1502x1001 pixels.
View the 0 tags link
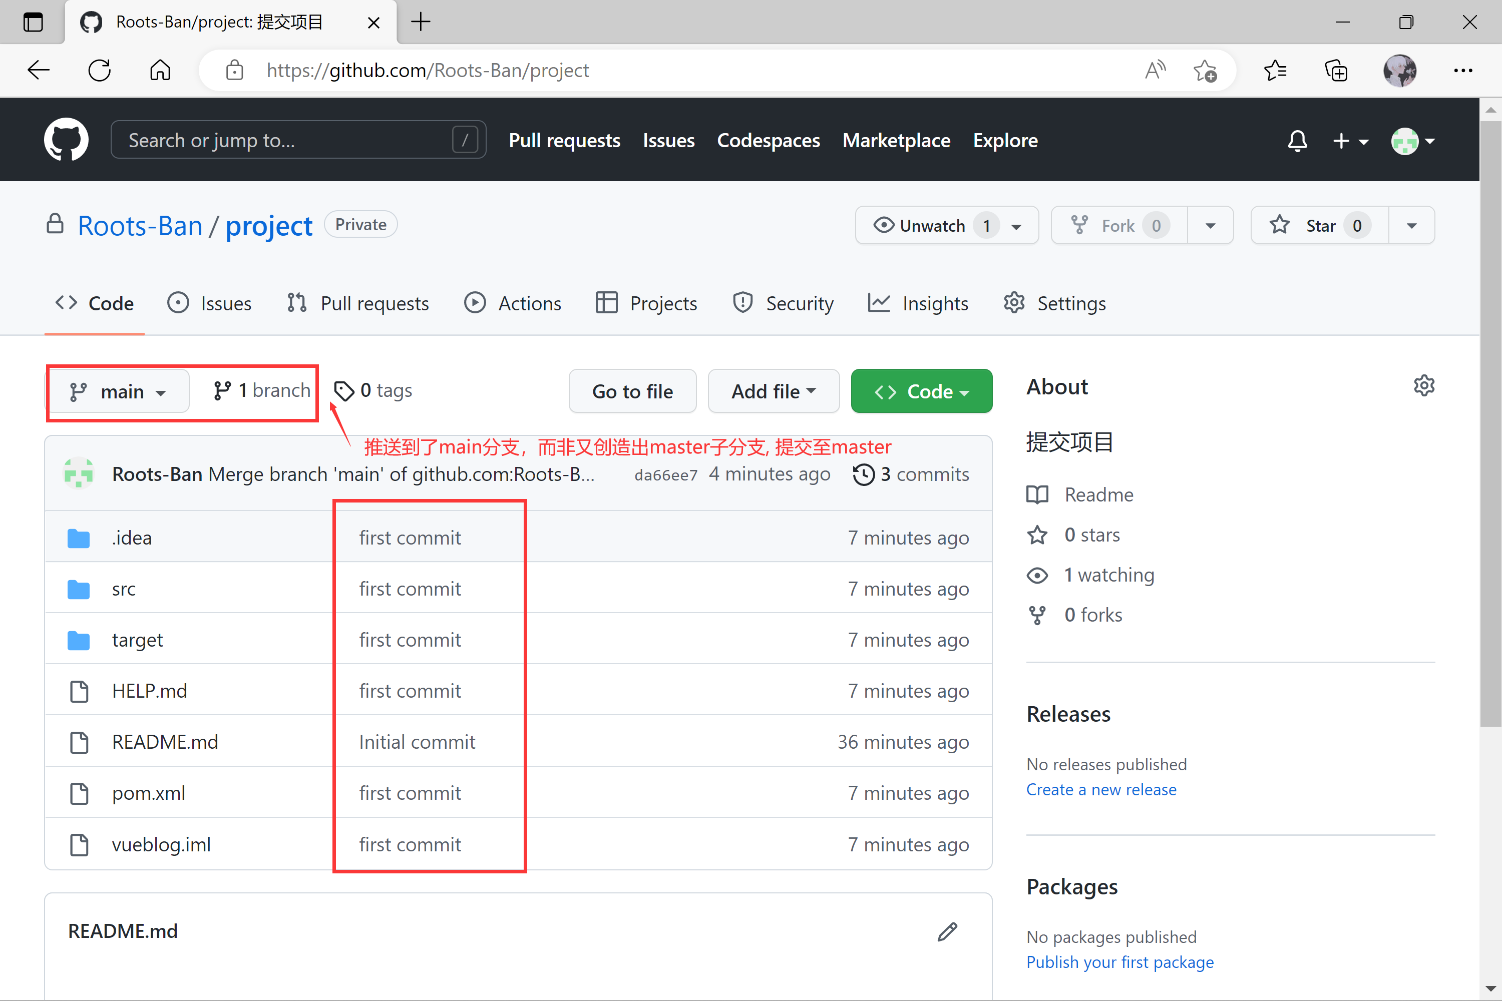373,391
